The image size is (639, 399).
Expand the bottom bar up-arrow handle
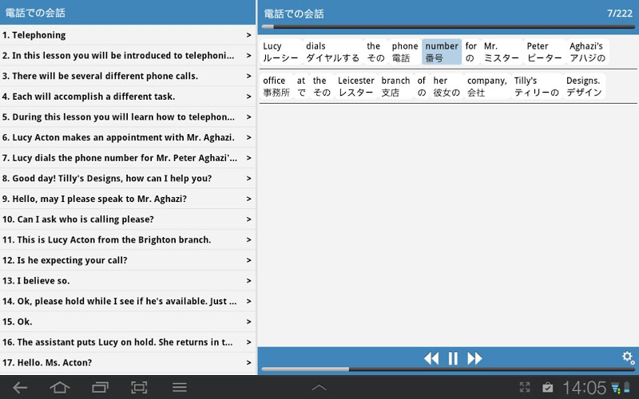(319, 388)
